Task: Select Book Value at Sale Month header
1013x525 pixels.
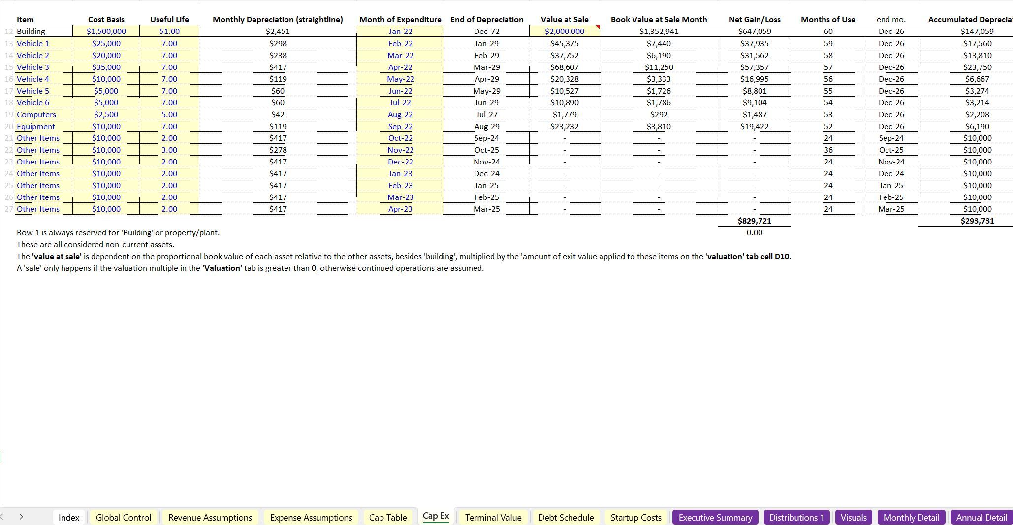Action: coord(659,19)
